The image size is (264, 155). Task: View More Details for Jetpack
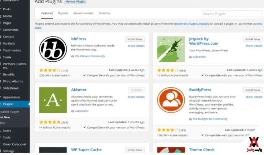(x=254, y=46)
